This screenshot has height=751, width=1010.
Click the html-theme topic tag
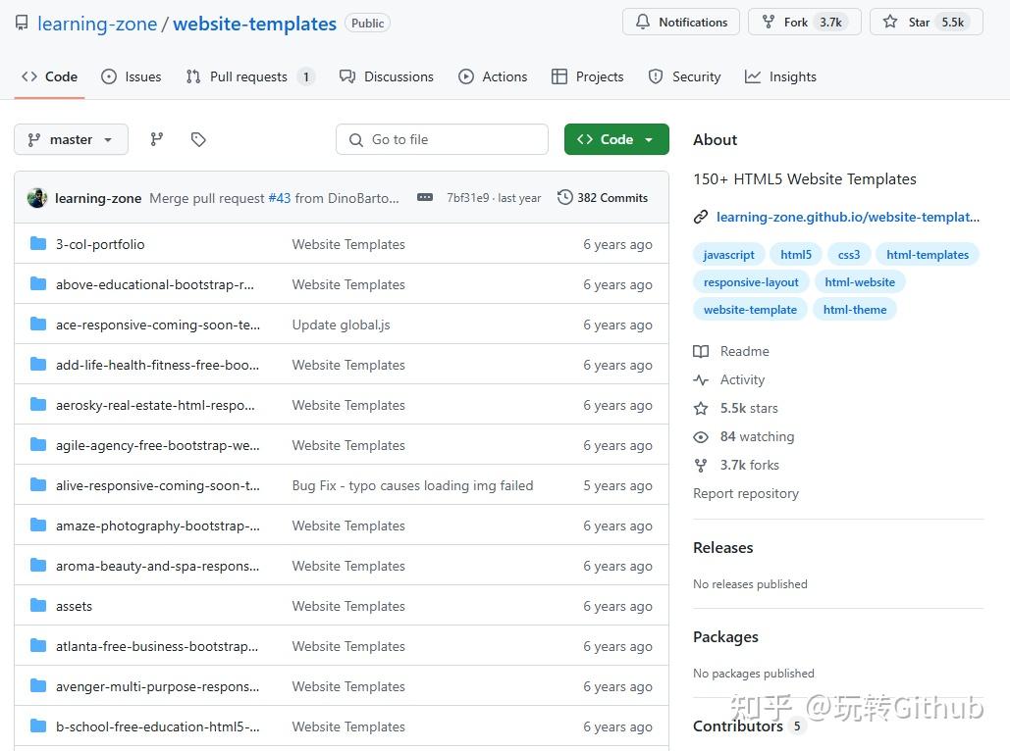(855, 310)
